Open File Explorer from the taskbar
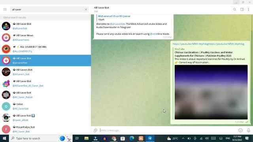Screen dimensions: 253x142 pos(86,138)
